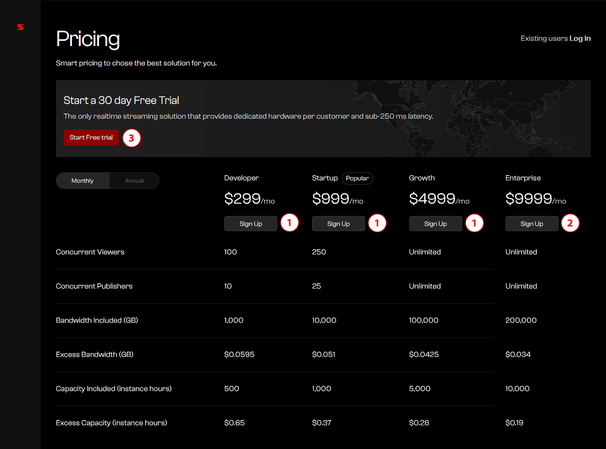Click the $299/mo Developer price
Viewport: 606px width, 449px height.
pyautogui.click(x=249, y=199)
